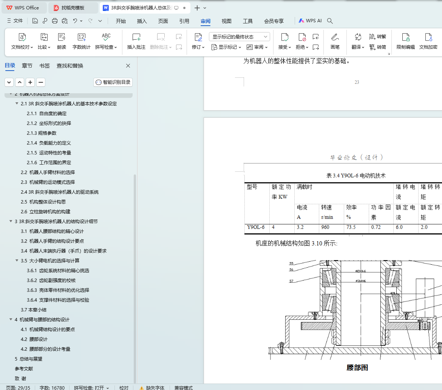This screenshot has height=390, width=442.
Task: Switch to the 找稻壳模板 window tab
Action: [73, 8]
